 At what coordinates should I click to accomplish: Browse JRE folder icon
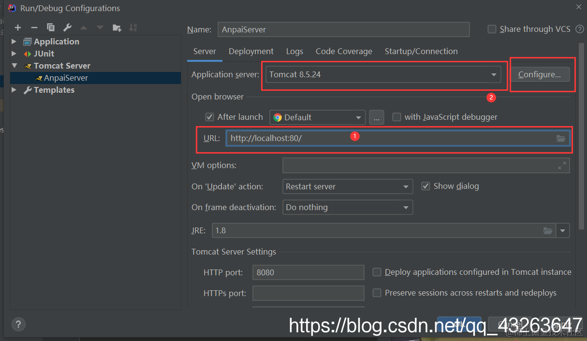tap(548, 230)
